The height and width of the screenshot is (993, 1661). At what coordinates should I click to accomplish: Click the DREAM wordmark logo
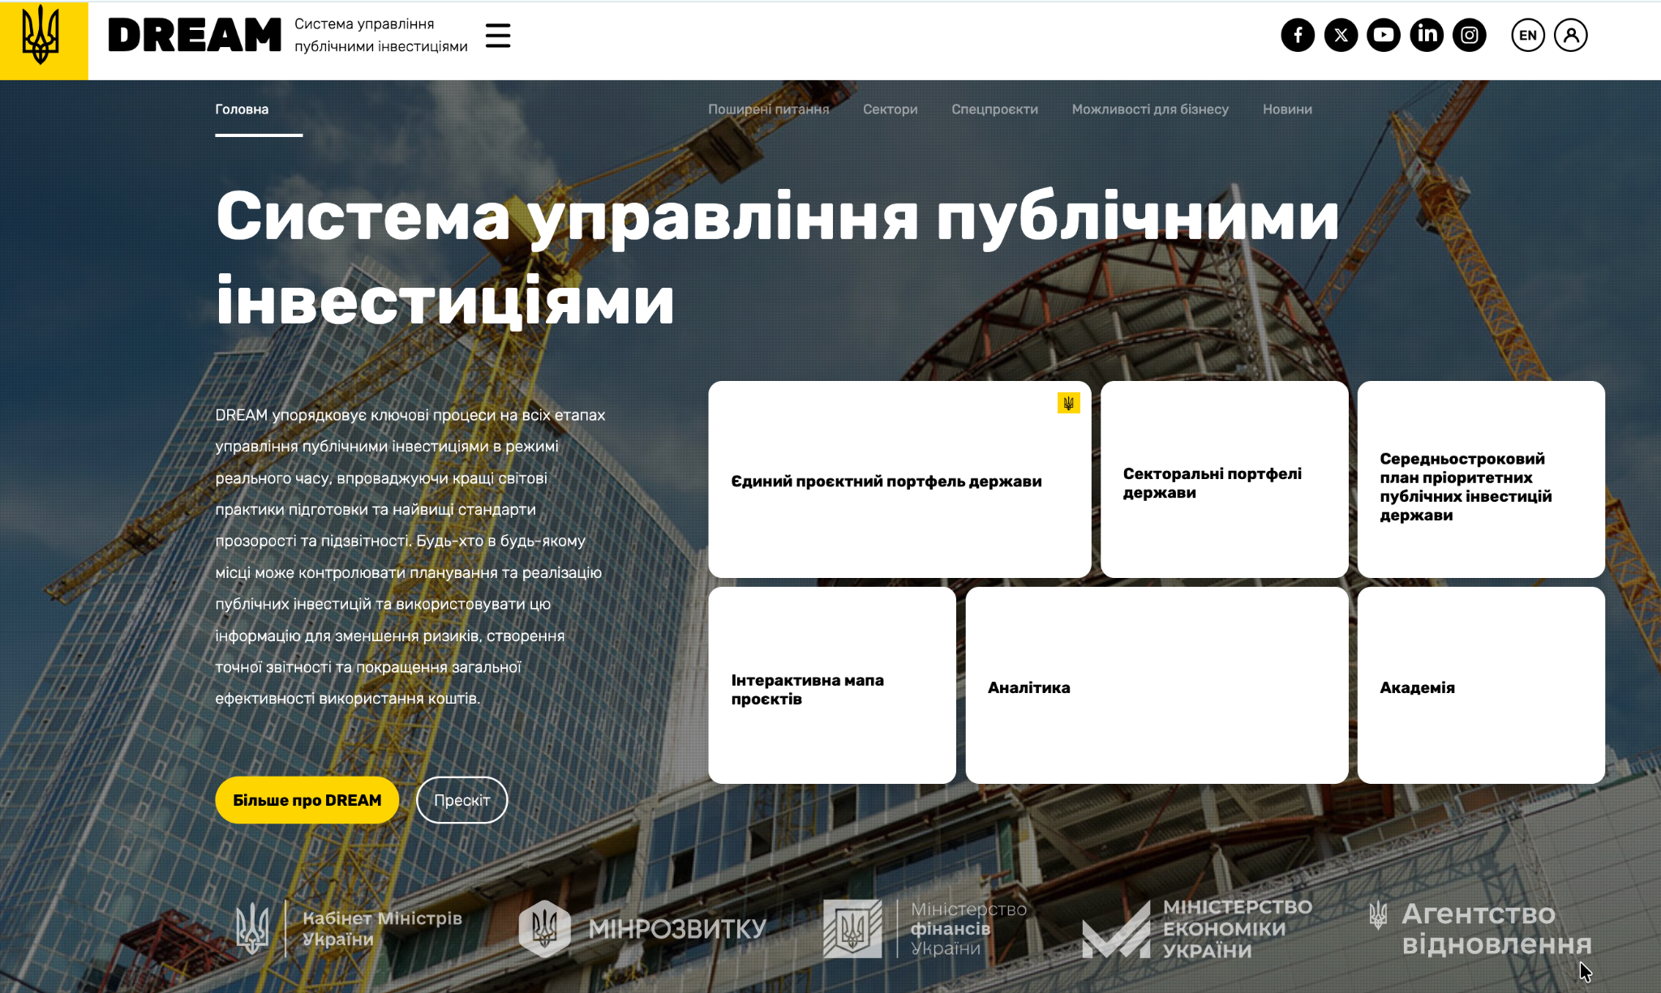[195, 36]
